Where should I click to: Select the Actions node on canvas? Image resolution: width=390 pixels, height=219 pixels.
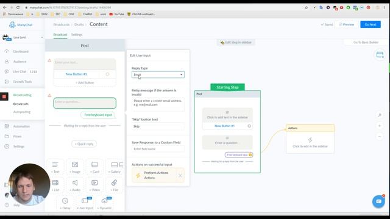(310, 139)
